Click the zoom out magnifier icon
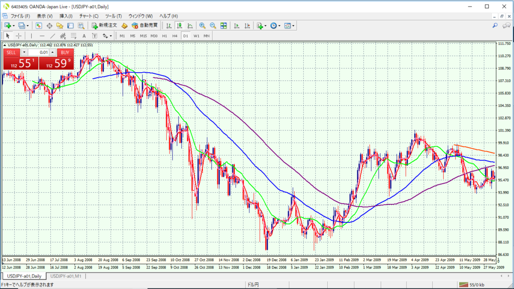Screen dimensions: 514x289 213,26
